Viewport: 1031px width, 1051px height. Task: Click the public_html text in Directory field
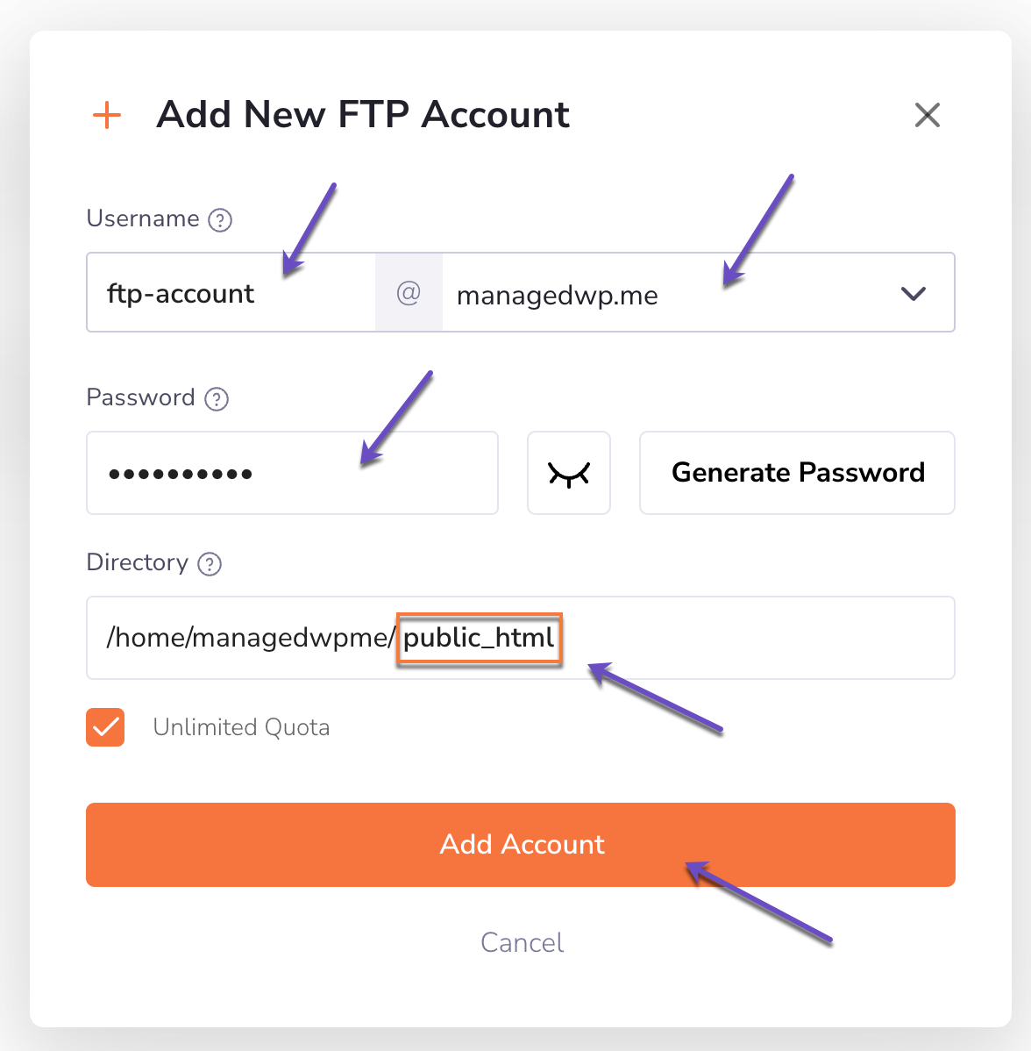click(x=479, y=638)
